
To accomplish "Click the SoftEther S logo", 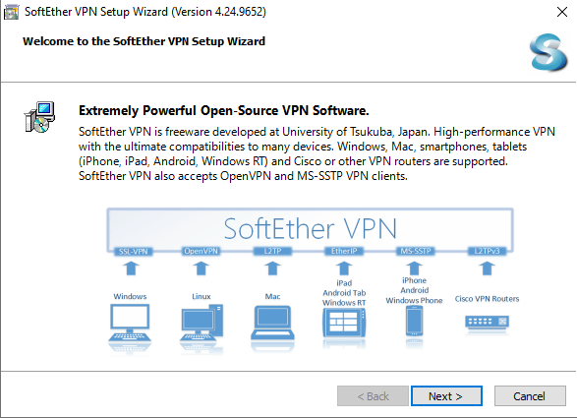I will 548,52.
